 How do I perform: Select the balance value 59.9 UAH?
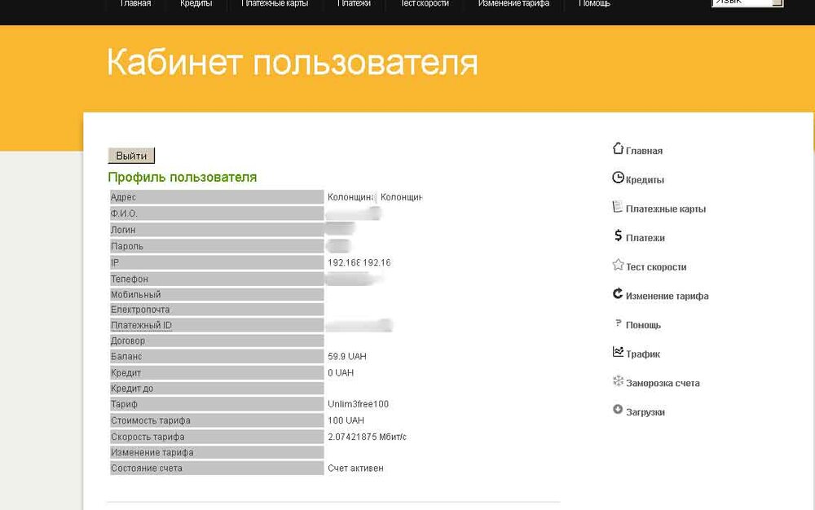[x=347, y=357]
